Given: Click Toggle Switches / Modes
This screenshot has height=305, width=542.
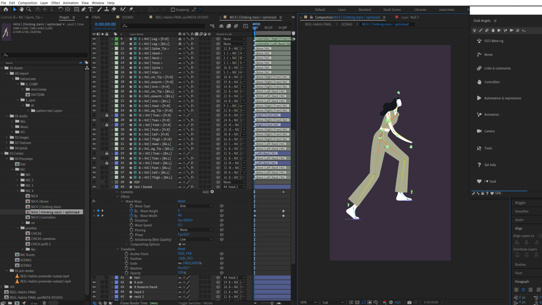Looking at the screenshot, I should coord(195,303).
